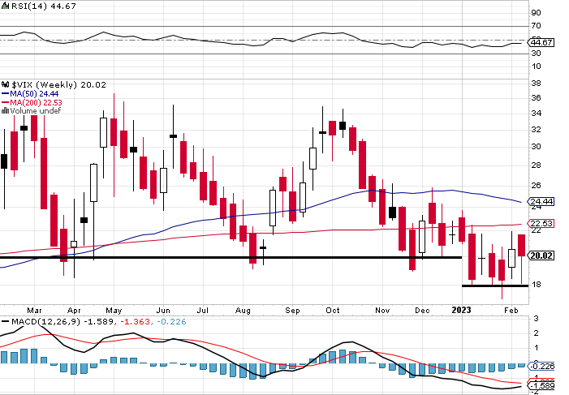The width and height of the screenshot is (569, 395).
Task: Click the latest red candle in February
Action: tap(521, 246)
